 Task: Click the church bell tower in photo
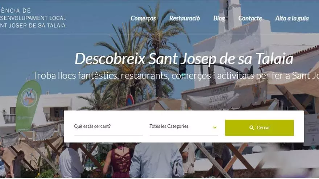coord(230,15)
